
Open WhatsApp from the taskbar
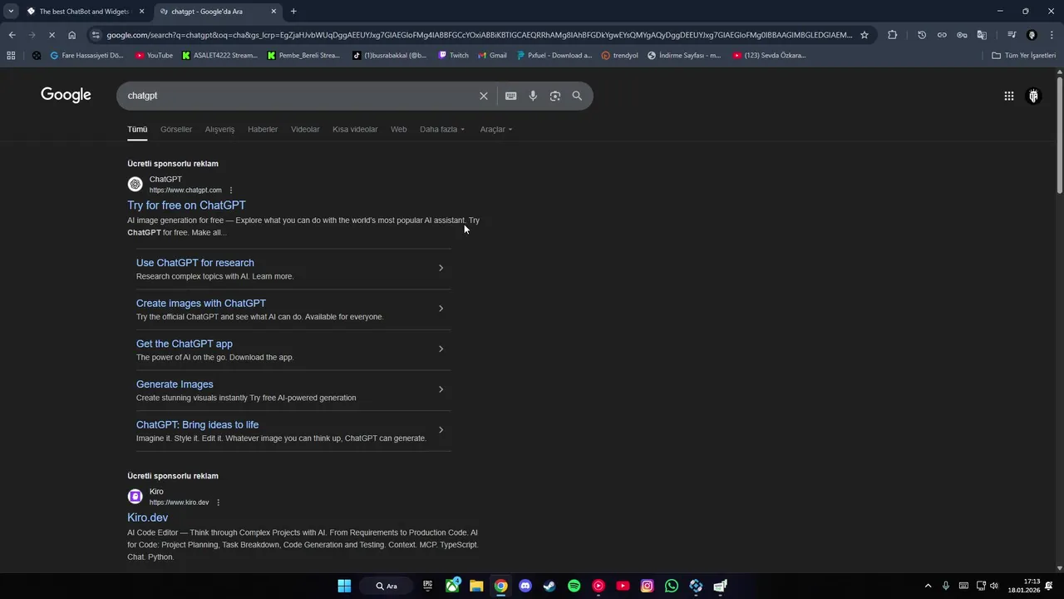672,586
